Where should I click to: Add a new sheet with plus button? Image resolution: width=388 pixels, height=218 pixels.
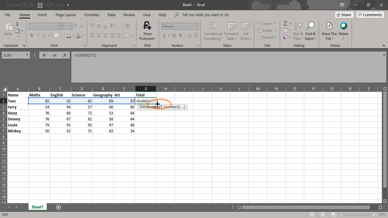click(59, 207)
